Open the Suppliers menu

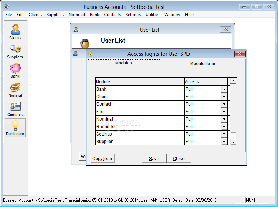[55, 15]
